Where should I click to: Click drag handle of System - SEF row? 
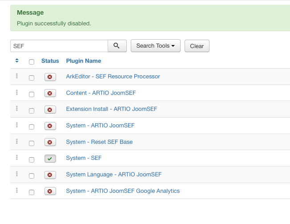coord(17,157)
